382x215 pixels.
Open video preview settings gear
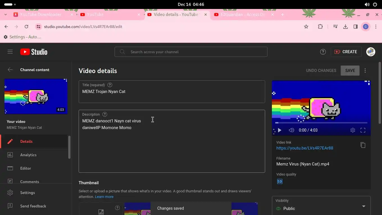click(353, 130)
